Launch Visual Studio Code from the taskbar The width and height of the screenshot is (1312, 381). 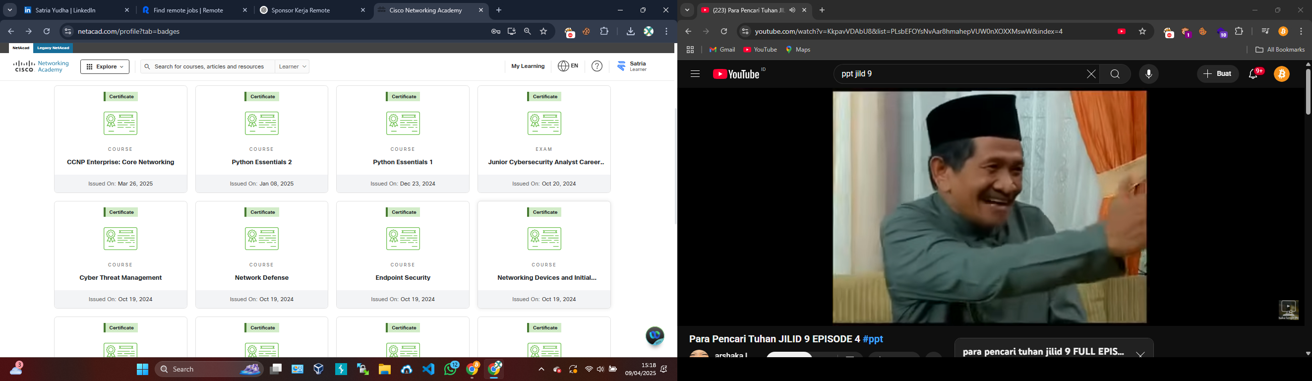click(429, 369)
